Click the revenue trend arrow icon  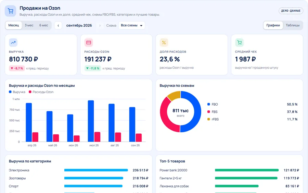(x=13, y=43)
